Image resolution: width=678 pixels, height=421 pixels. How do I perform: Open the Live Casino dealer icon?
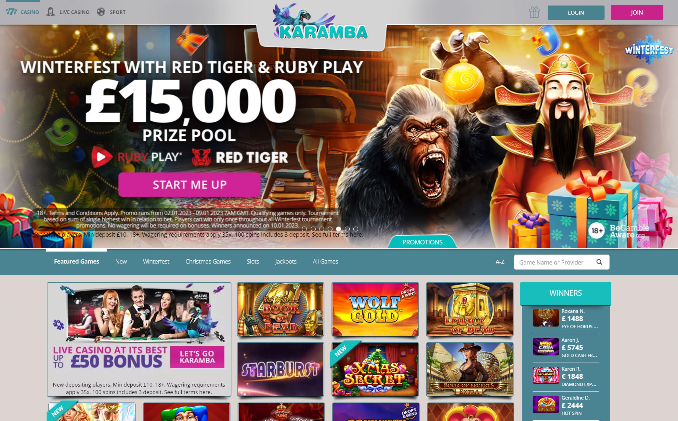[x=50, y=12]
